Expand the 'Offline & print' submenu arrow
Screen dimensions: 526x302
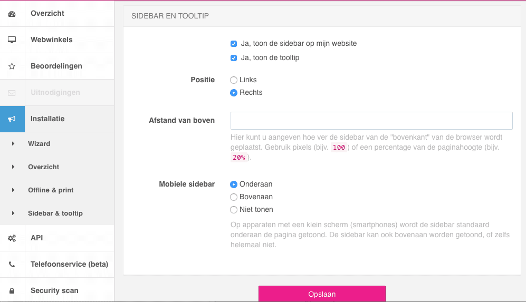pyautogui.click(x=13, y=190)
